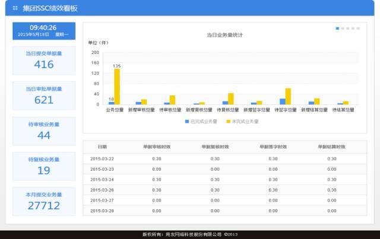Sort by the 单据审核时效 column header
Viewport: 380px width, 239px height.
157,146
